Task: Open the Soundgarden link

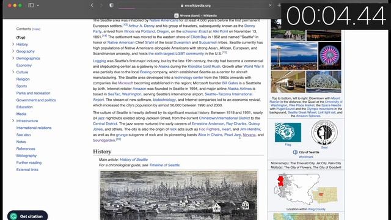Action: pyautogui.click(x=104, y=140)
